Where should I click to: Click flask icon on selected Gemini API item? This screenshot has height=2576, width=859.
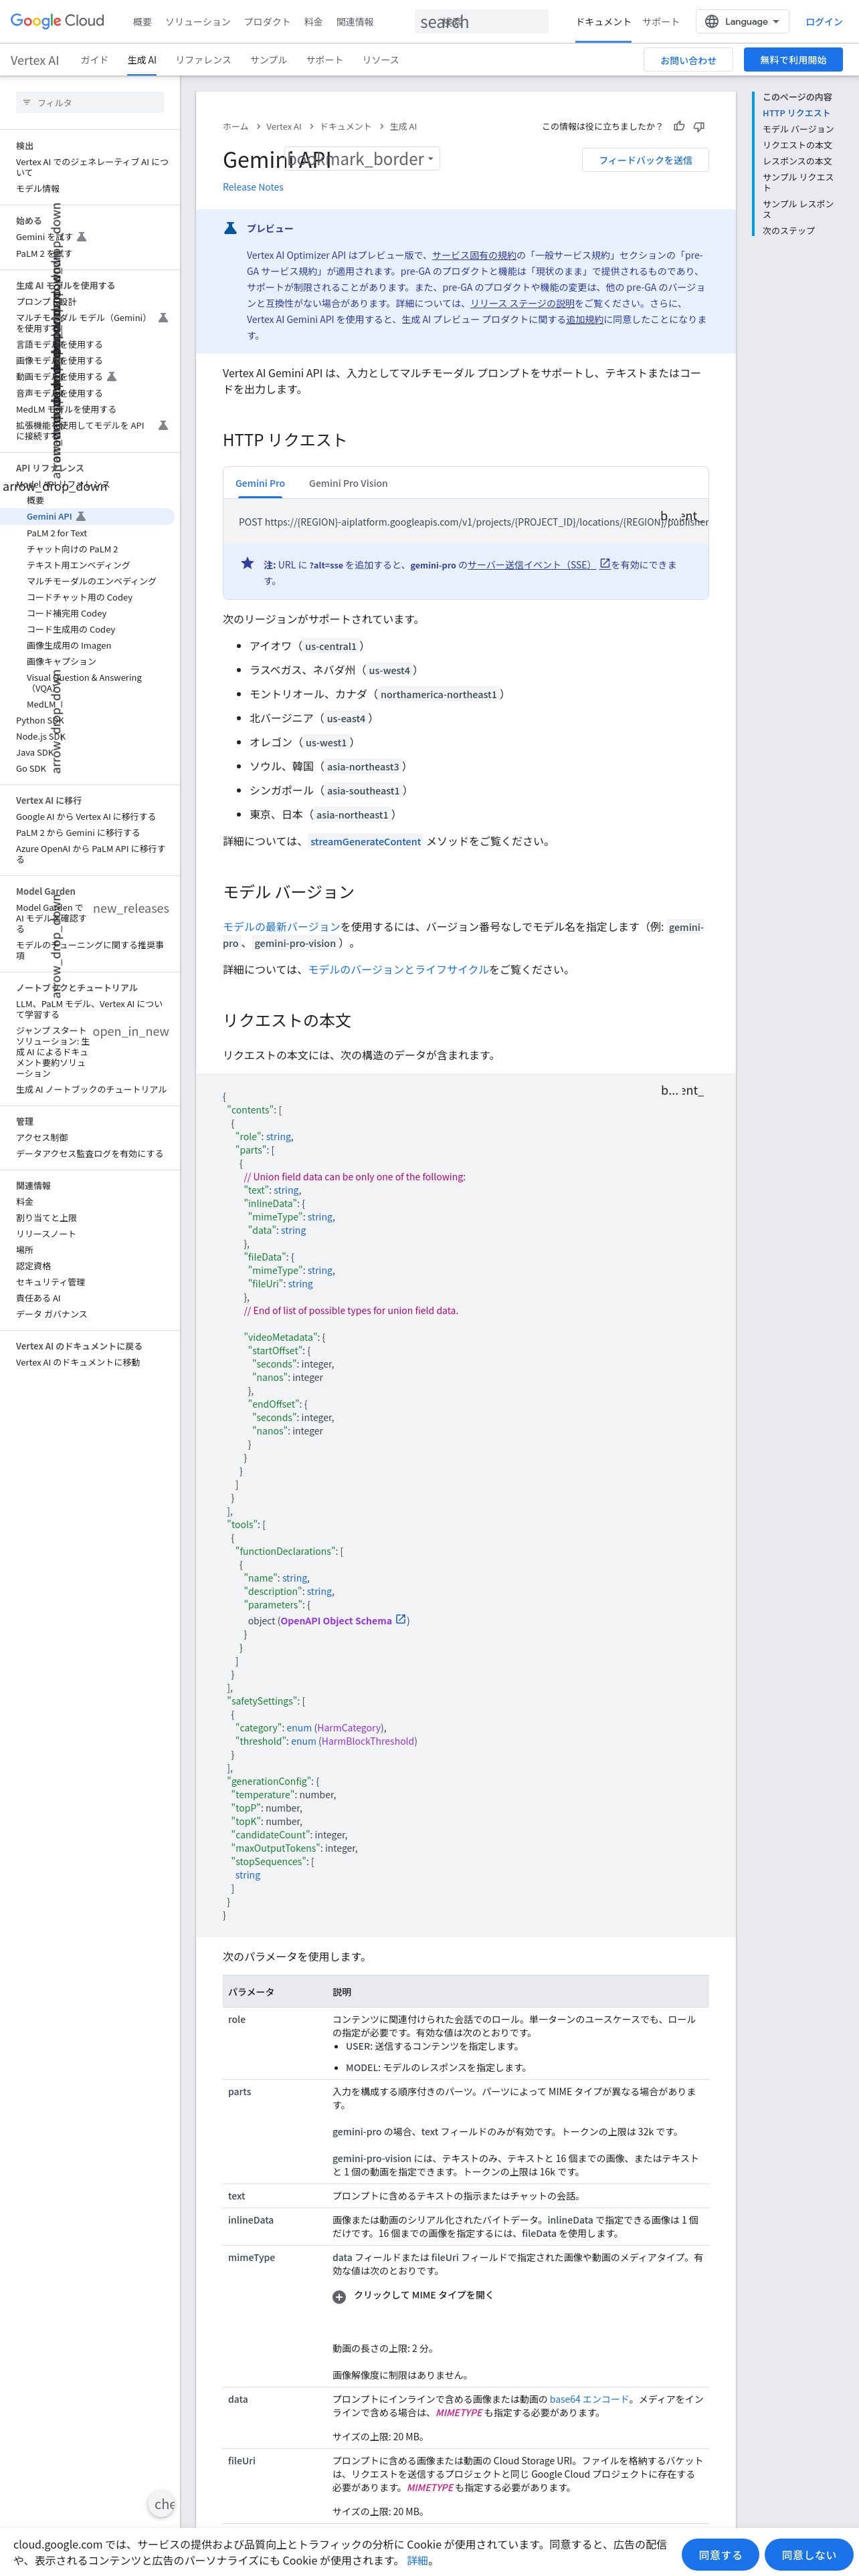point(81,516)
